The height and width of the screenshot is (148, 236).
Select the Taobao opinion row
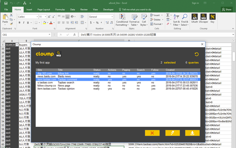[118, 89]
